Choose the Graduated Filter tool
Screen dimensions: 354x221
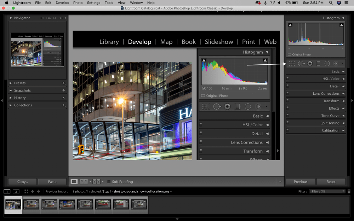[x=318, y=64]
